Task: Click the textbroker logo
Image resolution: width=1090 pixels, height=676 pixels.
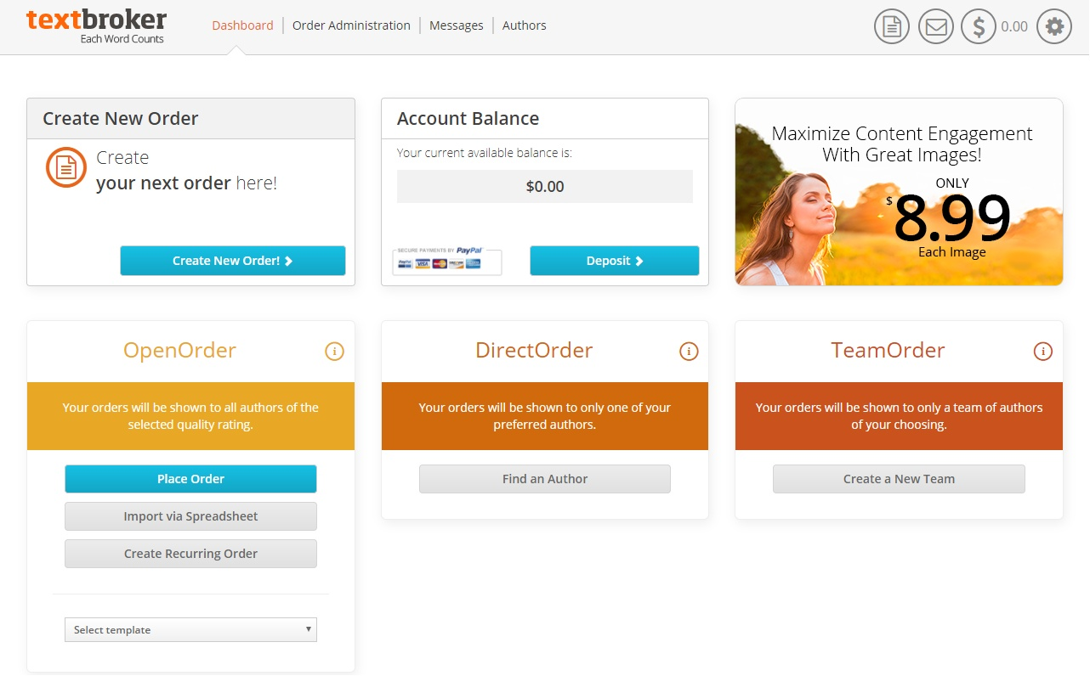Action: click(x=96, y=25)
